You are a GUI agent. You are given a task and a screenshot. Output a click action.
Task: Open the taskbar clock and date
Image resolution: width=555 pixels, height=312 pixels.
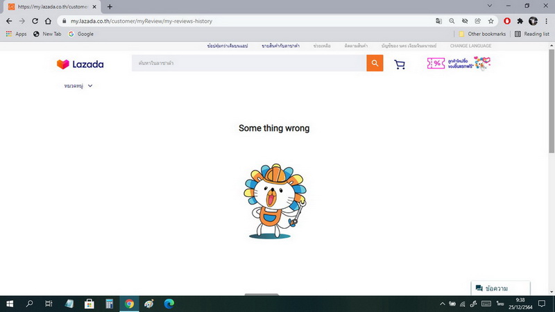520,304
